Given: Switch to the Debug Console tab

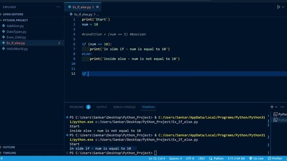Looking at the screenshot, I should (124, 107).
